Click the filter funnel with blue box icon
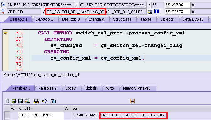Viewport: 211px width, 120px height. tap(54, 101)
